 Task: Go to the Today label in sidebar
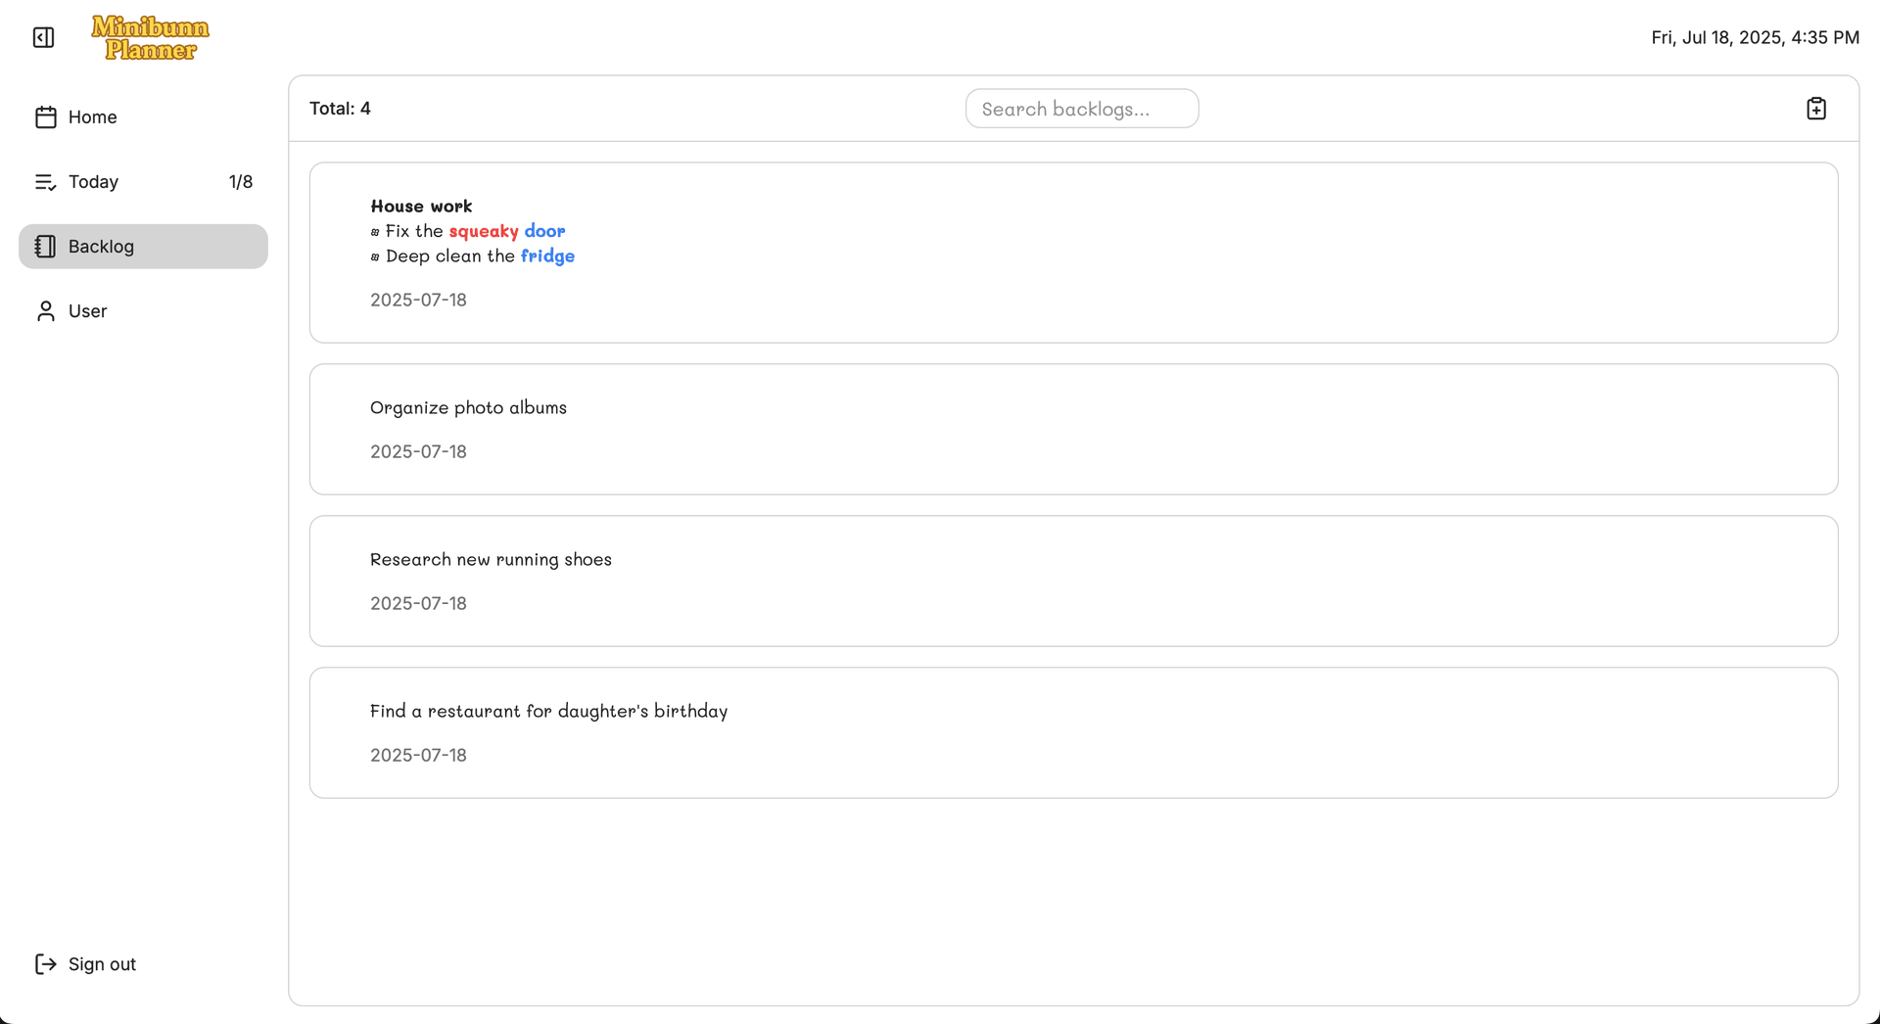(x=93, y=182)
